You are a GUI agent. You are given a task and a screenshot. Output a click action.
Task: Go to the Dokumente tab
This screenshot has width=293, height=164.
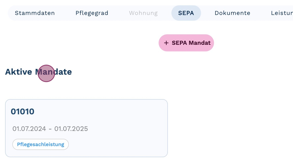(x=232, y=13)
